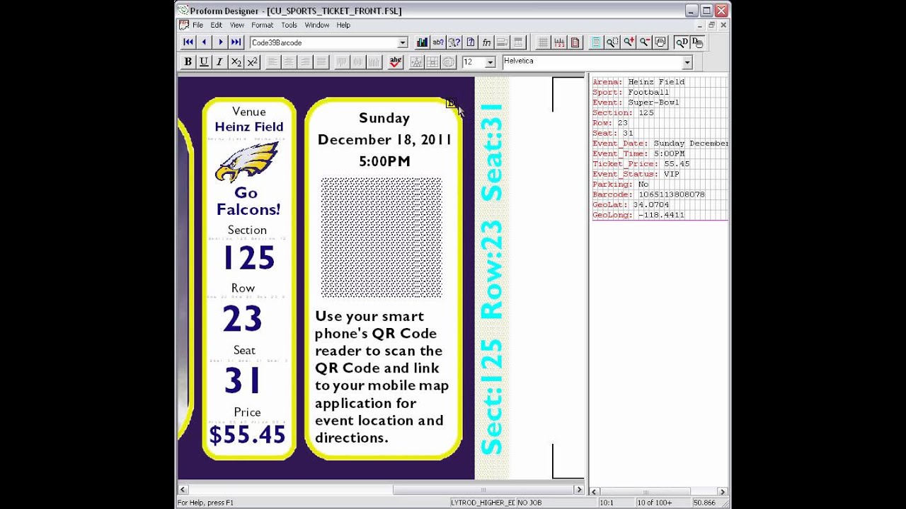Open the Window menu
Image resolution: width=906 pixels, height=509 pixels.
pyautogui.click(x=316, y=25)
